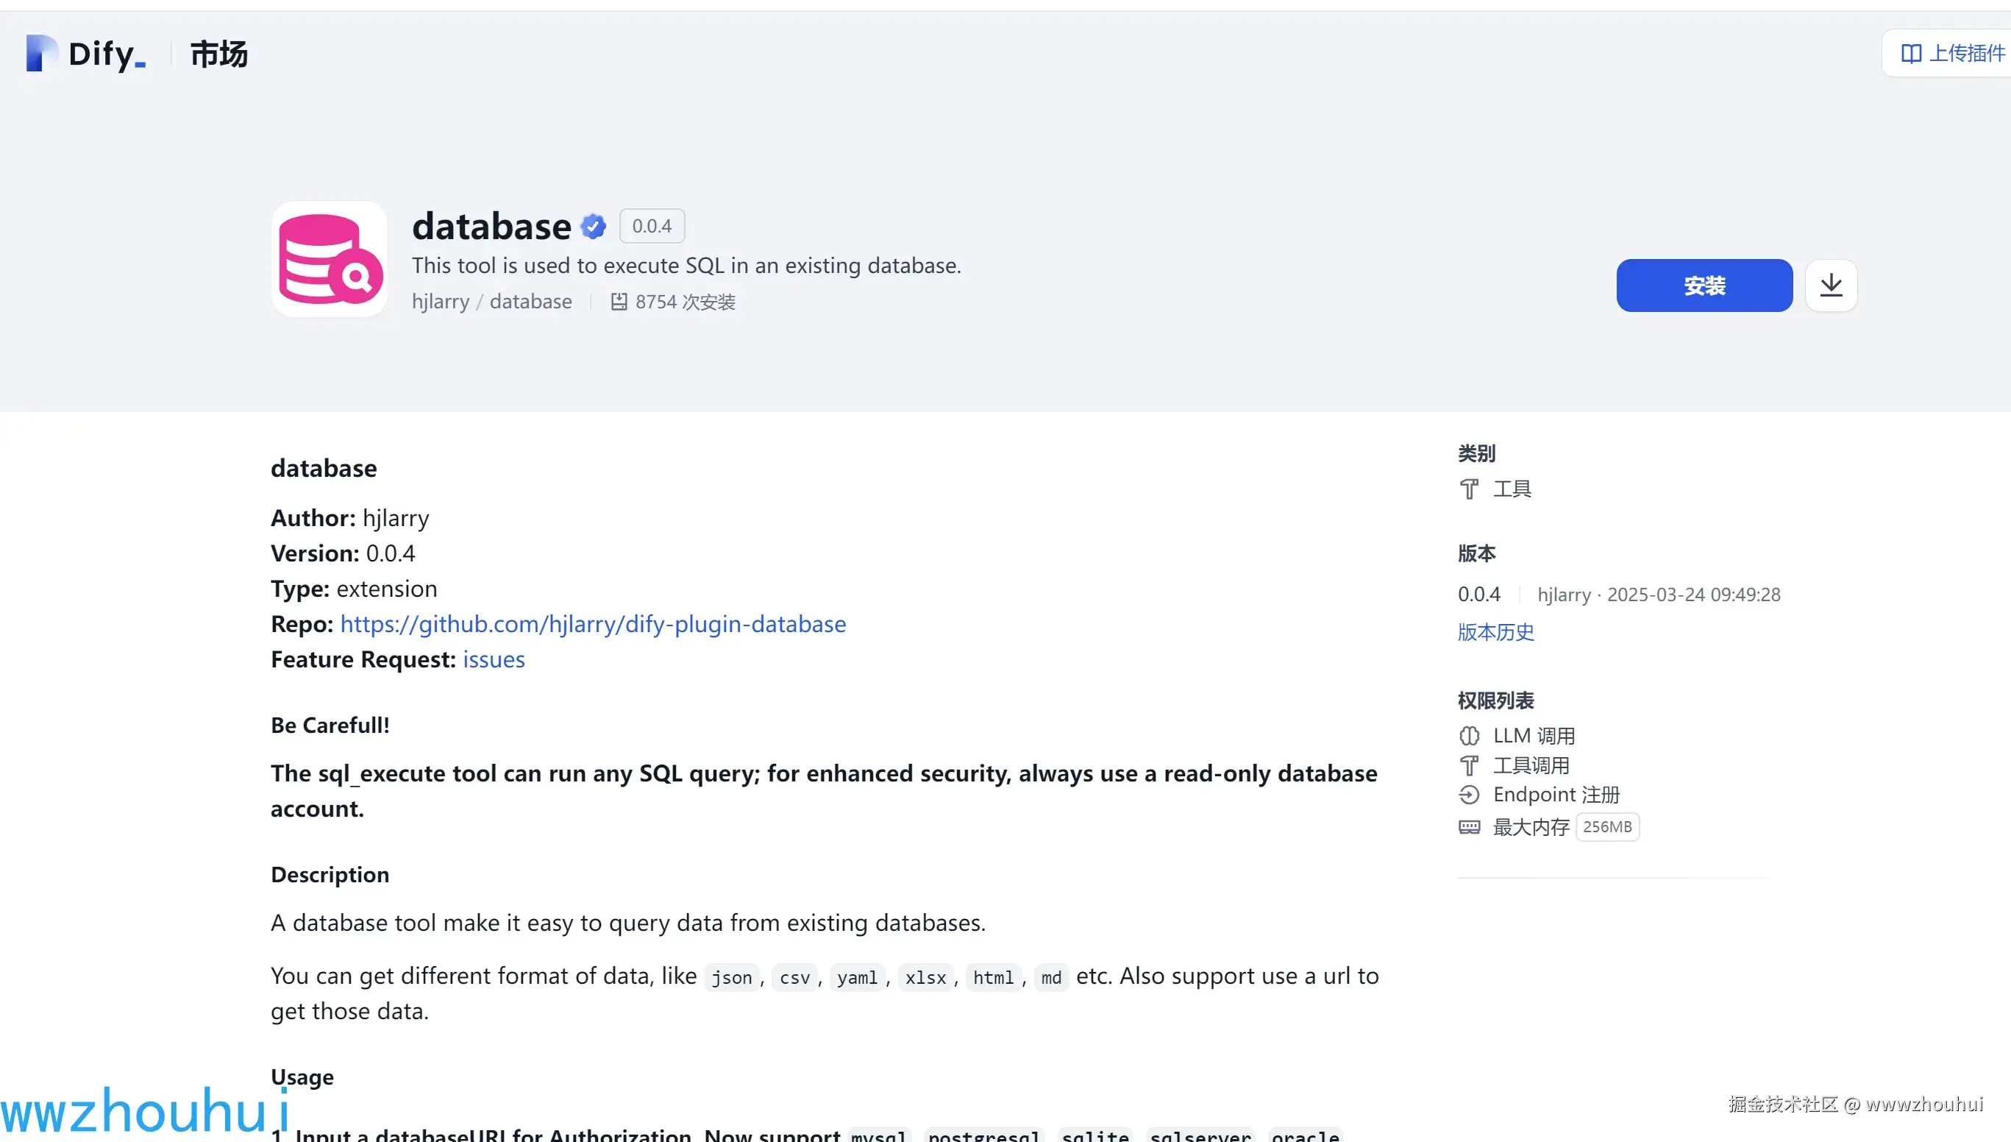Click the 安装 button
2011x1142 pixels.
click(x=1703, y=285)
